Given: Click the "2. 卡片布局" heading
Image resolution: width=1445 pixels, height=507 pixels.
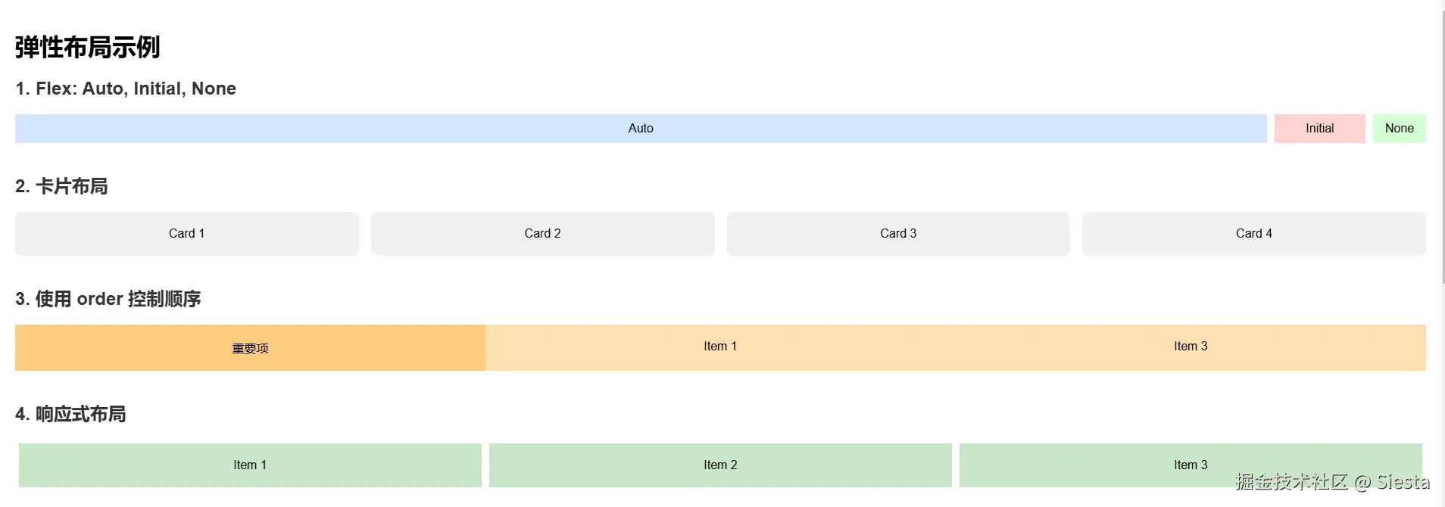Looking at the screenshot, I should click(61, 186).
